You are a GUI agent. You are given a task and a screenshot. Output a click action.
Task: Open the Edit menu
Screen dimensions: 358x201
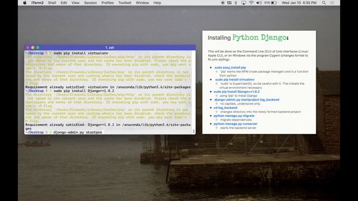(64, 3)
